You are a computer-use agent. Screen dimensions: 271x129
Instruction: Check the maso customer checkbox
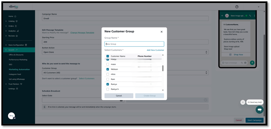click(x=108, y=64)
